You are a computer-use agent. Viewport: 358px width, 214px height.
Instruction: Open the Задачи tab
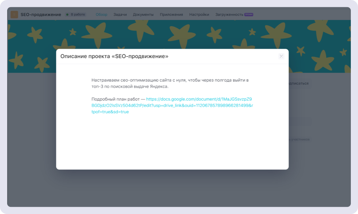pyautogui.click(x=120, y=14)
